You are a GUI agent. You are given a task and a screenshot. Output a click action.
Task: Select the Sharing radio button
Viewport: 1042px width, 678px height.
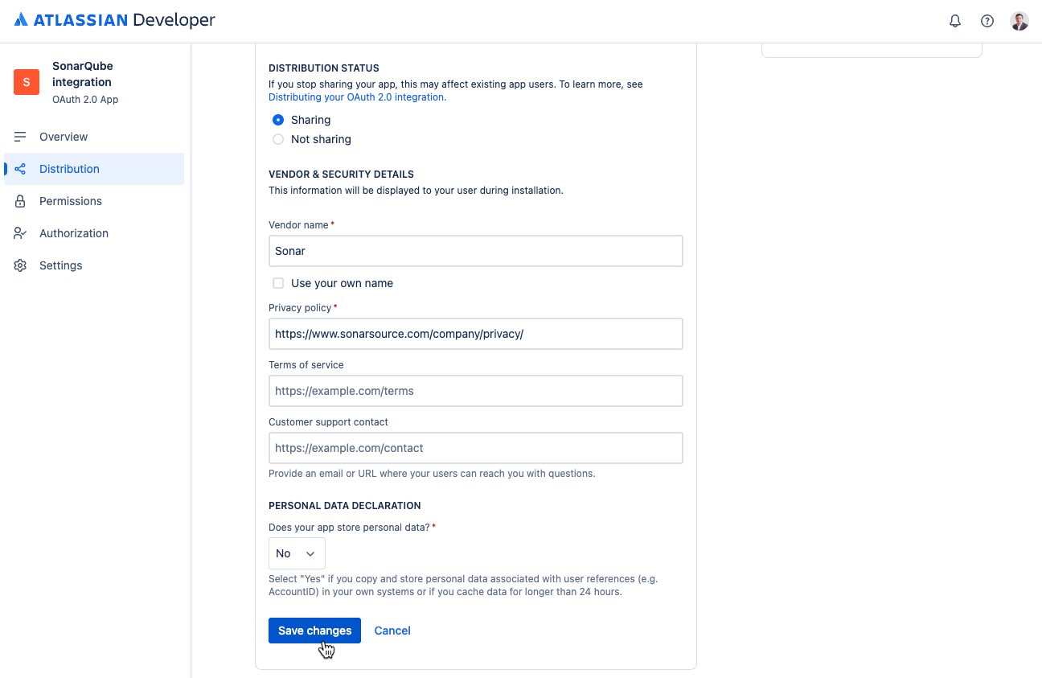click(278, 119)
